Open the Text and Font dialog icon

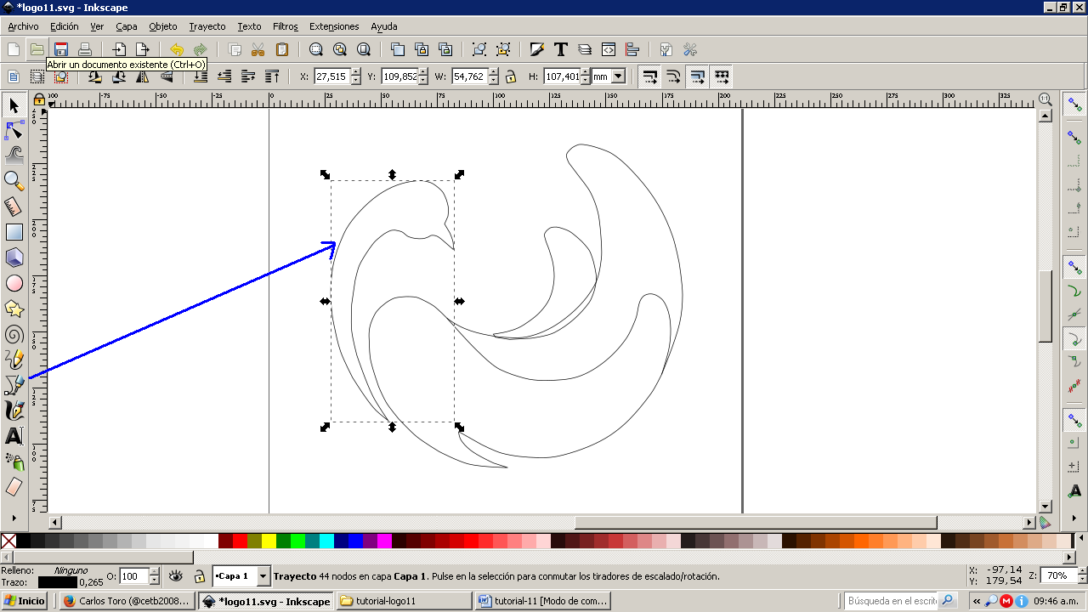pyautogui.click(x=560, y=49)
